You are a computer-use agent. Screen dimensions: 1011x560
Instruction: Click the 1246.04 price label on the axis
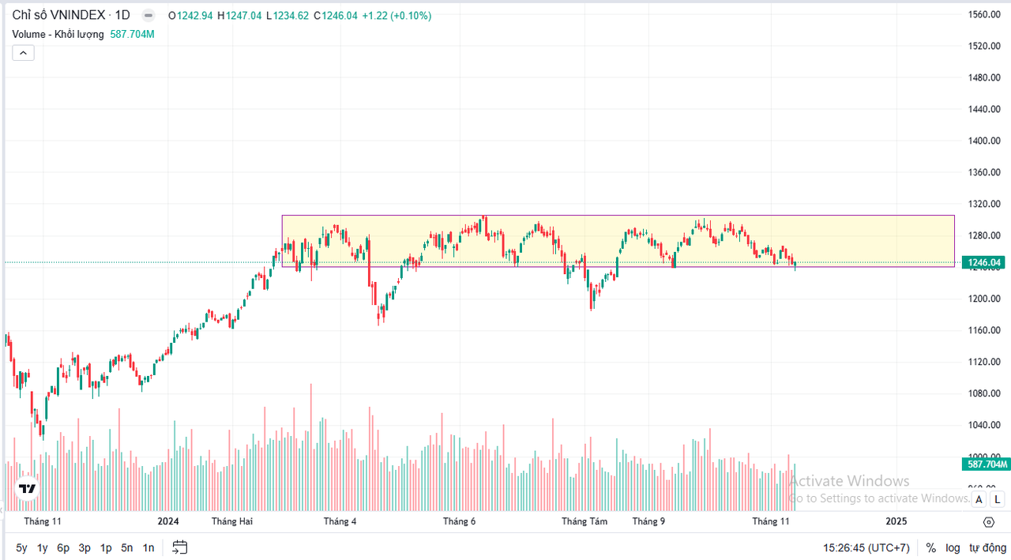click(x=984, y=261)
